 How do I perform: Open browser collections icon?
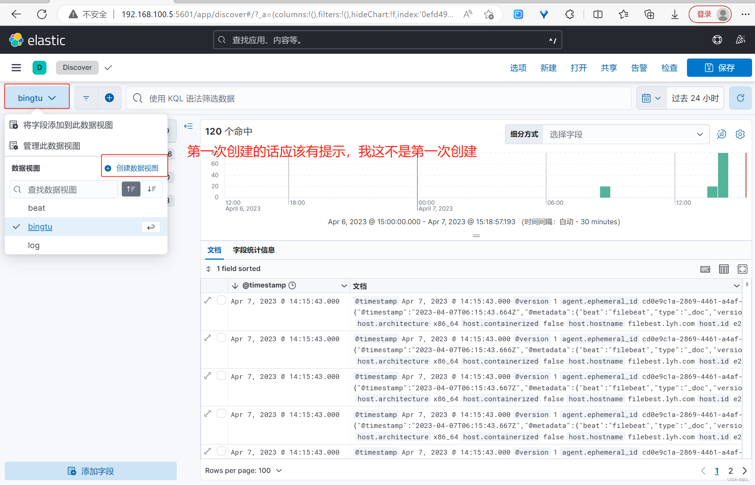(x=649, y=14)
